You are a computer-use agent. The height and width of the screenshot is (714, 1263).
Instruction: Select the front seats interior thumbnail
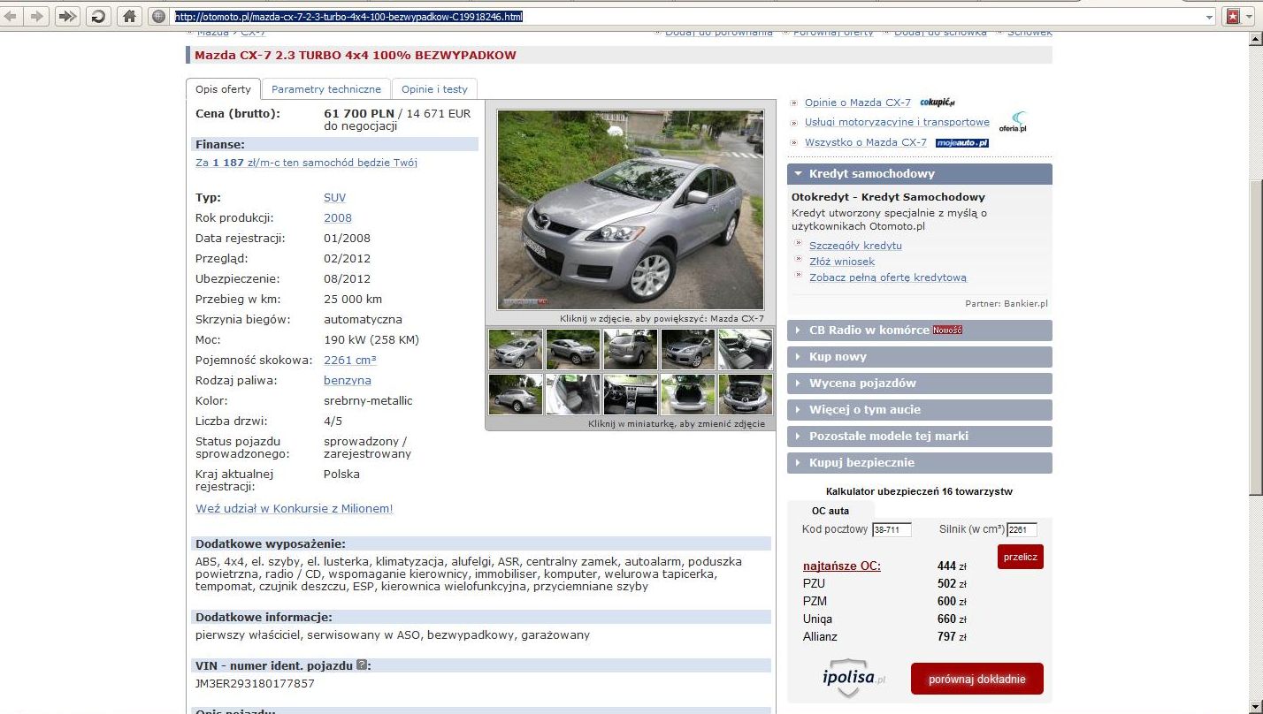point(746,349)
